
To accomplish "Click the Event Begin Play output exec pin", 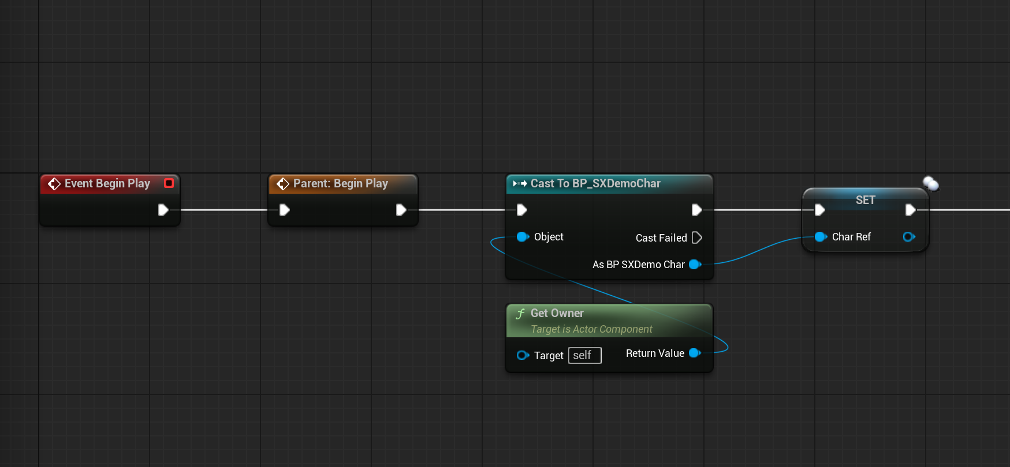I will 163,210.
